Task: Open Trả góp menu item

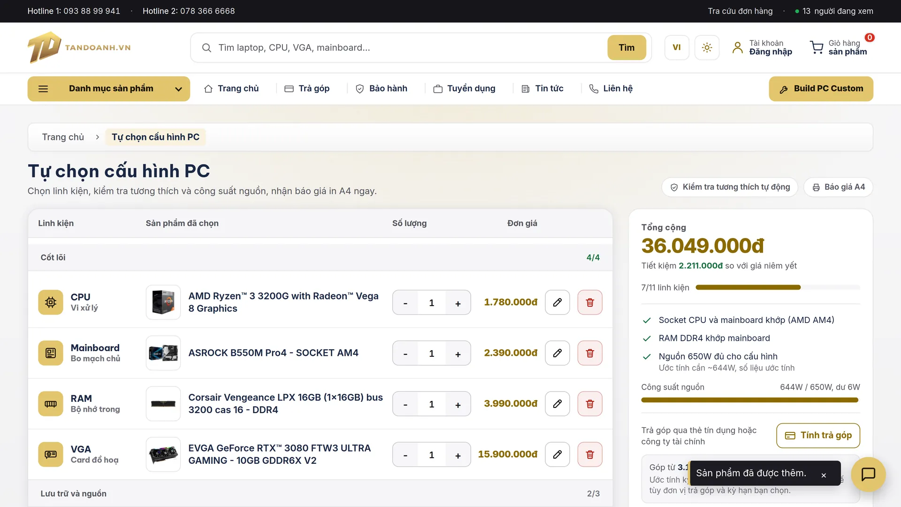Action: [307, 89]
